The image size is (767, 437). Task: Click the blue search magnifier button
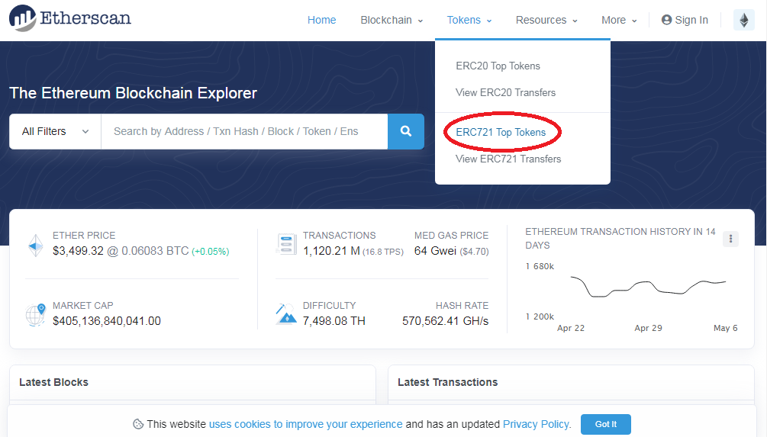[x=405, y=131]
